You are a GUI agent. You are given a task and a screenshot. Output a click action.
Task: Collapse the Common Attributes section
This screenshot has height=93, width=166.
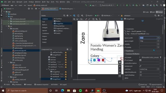click(x=125, y=54)
